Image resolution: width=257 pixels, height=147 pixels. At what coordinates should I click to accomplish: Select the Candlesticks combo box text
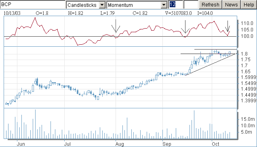pyautogui.click(x=82, y=5)
